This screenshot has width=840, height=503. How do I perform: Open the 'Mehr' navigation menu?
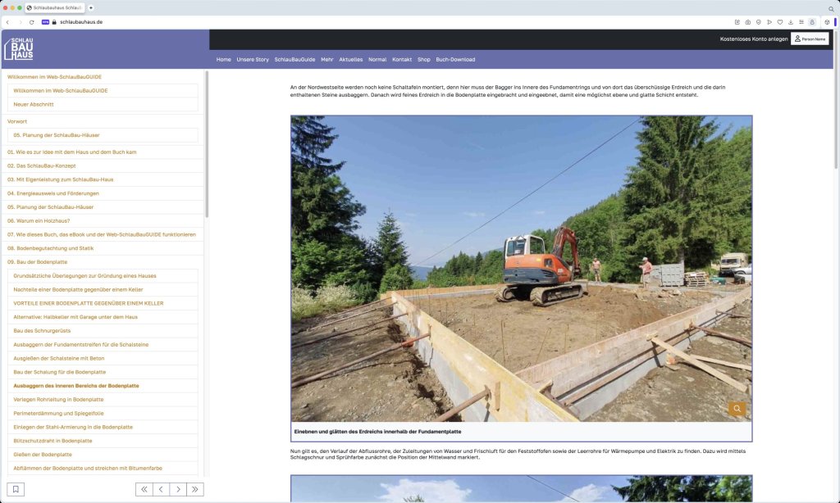click(x=326, y=60)
